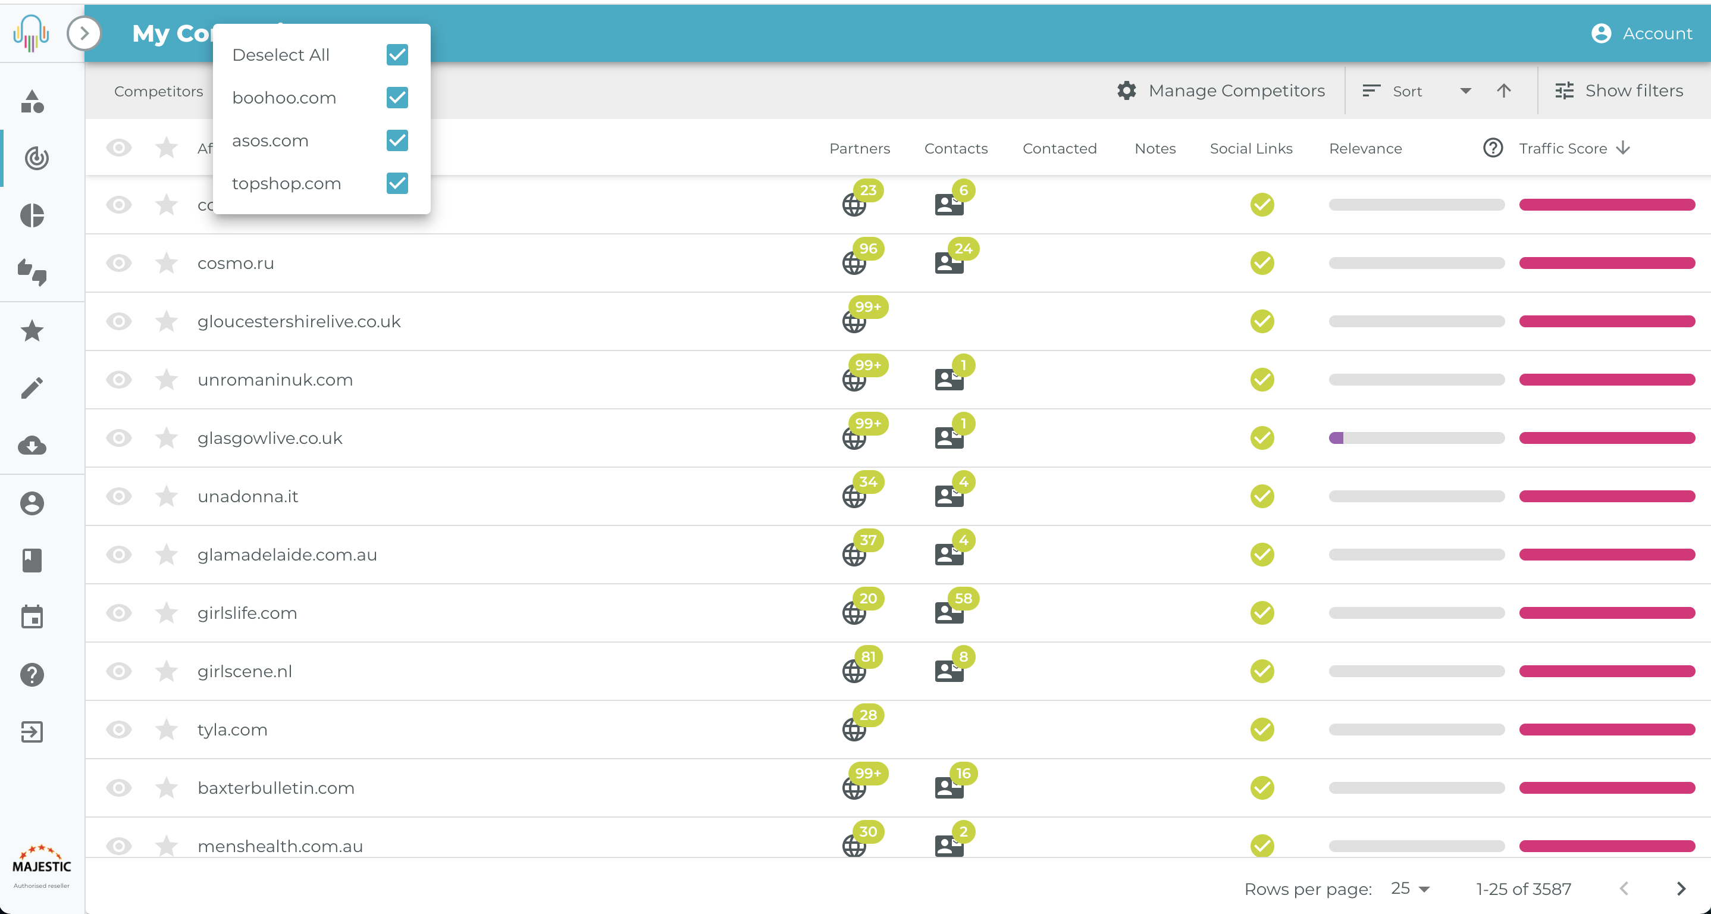Click the logout exit icon in sidebar
The image size is (1711, 914).
(32, 731)
